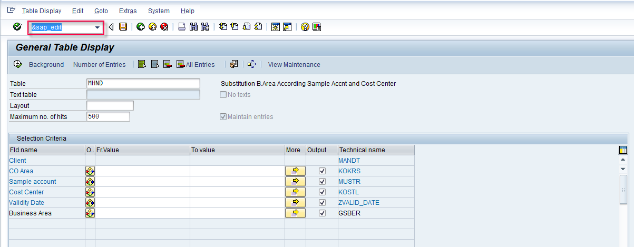Click Generate Shortcut icon
634x247 pixels.
(x=287, y=27)
